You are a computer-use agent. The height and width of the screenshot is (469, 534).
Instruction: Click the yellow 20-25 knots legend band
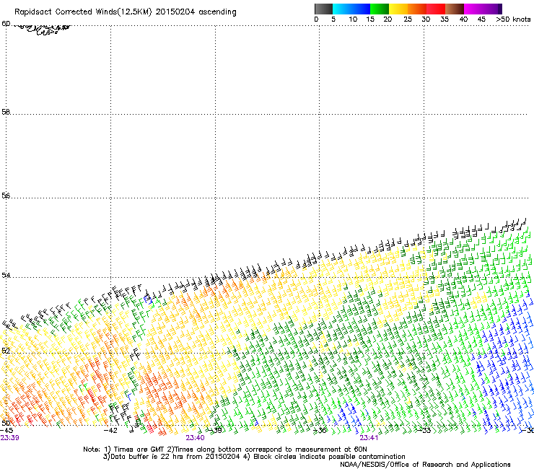tap(398, 9)
